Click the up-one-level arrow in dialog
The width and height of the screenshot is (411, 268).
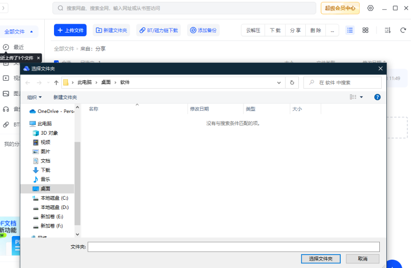[56, 83]
